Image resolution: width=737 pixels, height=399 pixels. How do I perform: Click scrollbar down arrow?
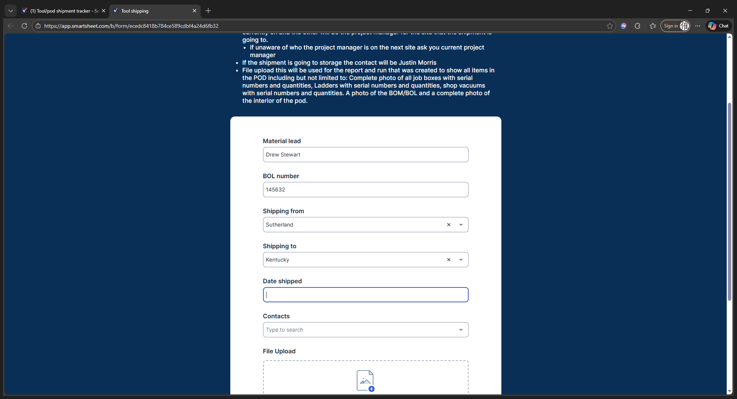point(729,391)
